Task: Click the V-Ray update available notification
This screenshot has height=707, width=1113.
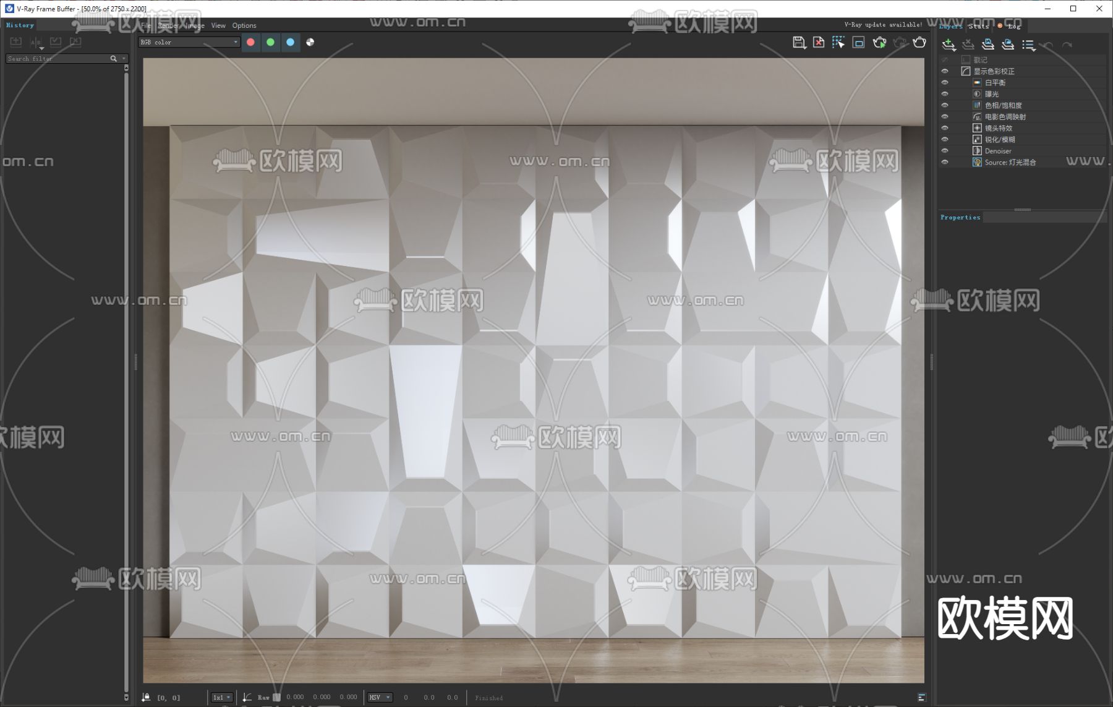Action: [x=882, y=25]
